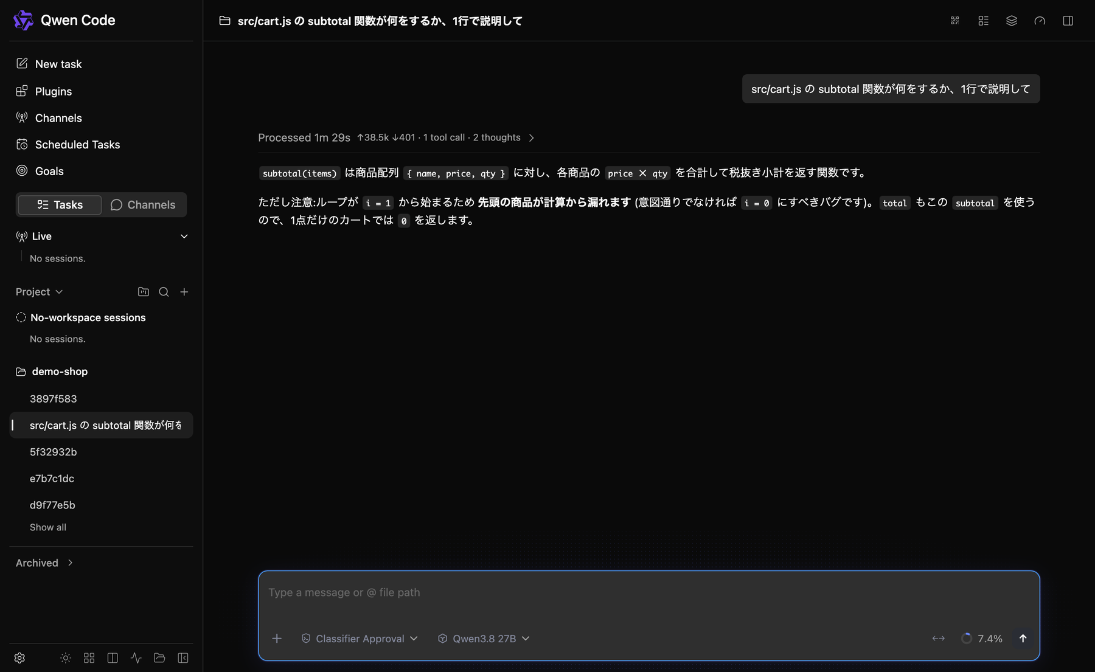Click the width expand arrows icon
This screenshot has width=1095, height=672.
(x=939, y=639)
